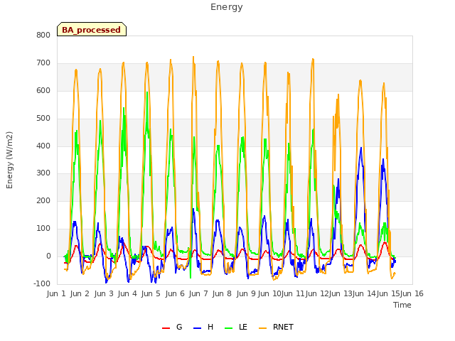Select the RNET legend label
Viewport: 455px width, 341px height.
[283, 327]
